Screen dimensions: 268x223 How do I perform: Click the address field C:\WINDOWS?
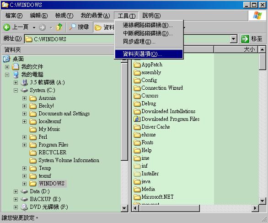(127, 39)
